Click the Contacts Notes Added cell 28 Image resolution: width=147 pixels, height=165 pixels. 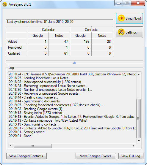pyautogui.click(x=102, y=42)
